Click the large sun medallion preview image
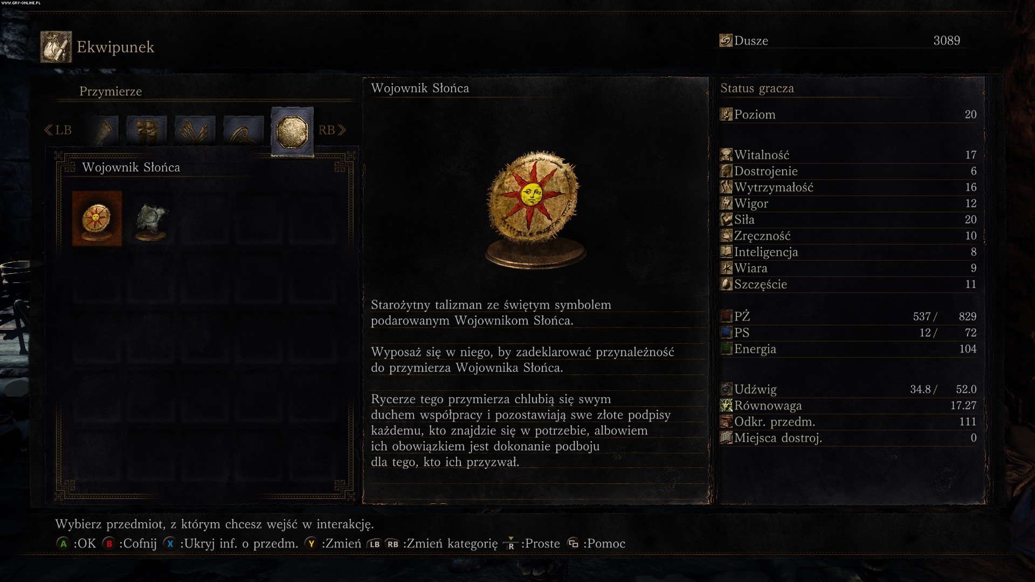 point(534,210)
